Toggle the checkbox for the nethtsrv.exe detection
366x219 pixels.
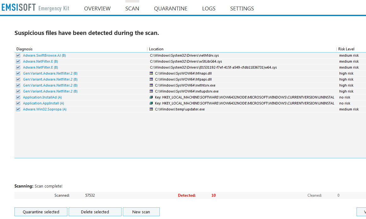coord(18,85)
